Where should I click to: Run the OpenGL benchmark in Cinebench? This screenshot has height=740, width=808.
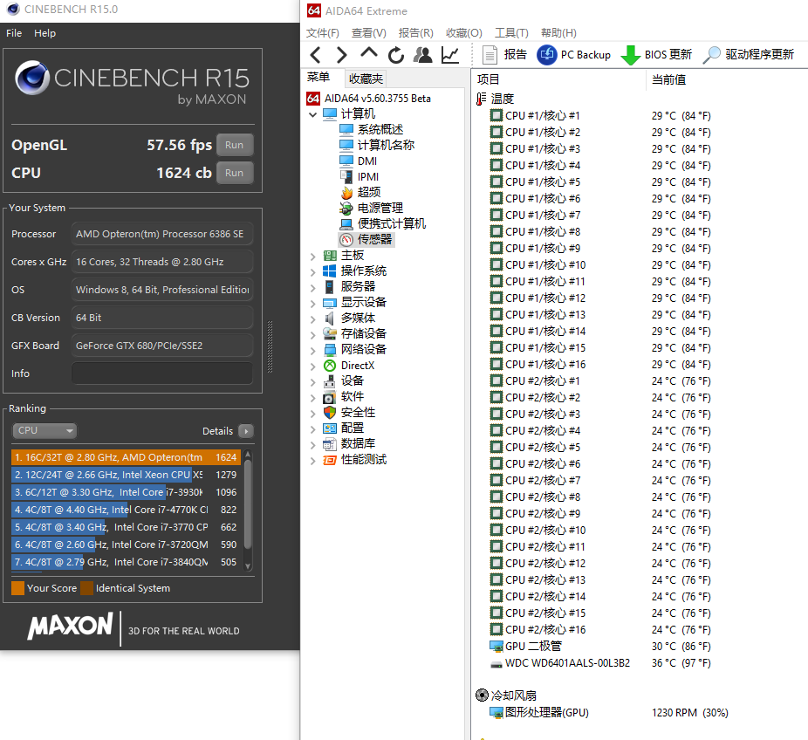pyautogui.click(x=235, y=145)
